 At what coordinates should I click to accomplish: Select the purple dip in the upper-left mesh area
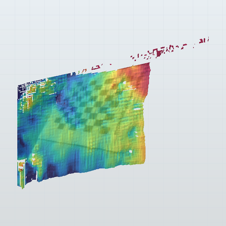pos(60,97)
